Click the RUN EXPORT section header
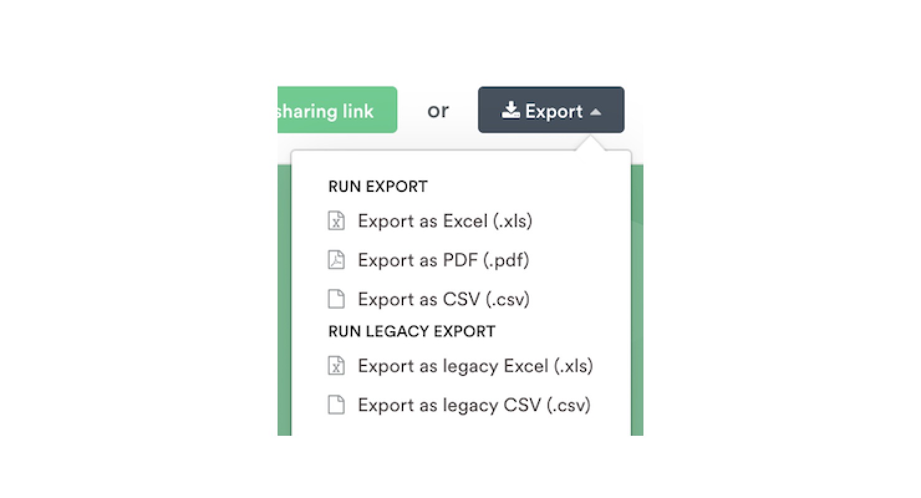The image size is (921, 498). 378,187
